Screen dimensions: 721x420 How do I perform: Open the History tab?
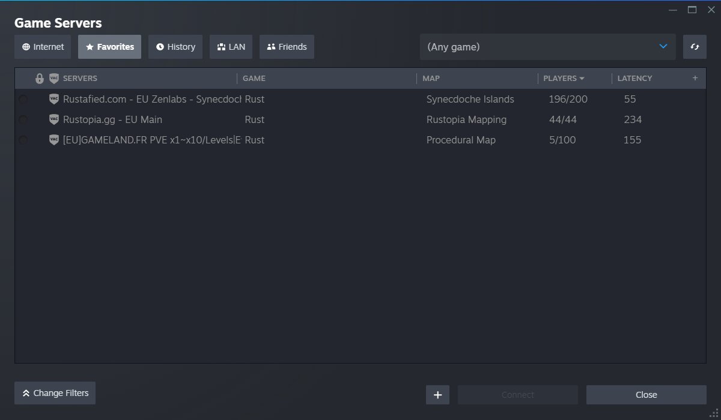click(x=175, y=47)
